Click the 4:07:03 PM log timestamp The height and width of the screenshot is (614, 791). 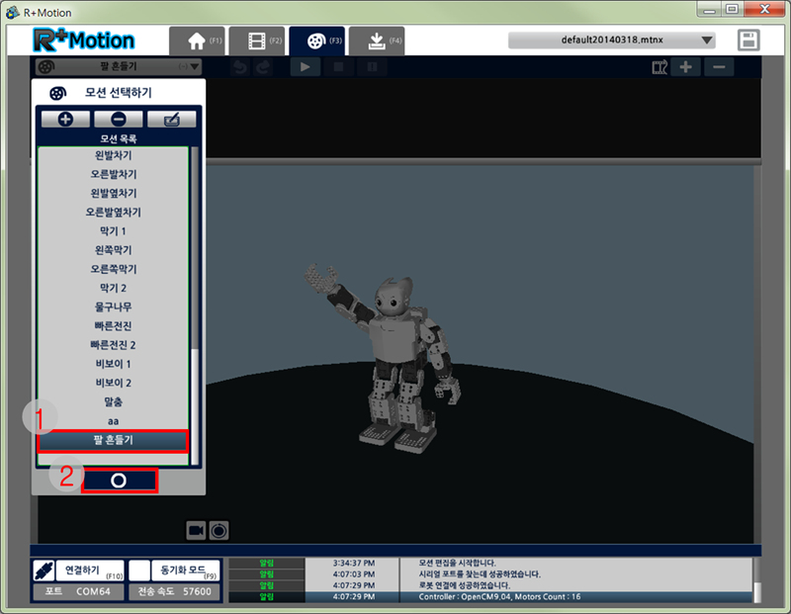[354, 574]
